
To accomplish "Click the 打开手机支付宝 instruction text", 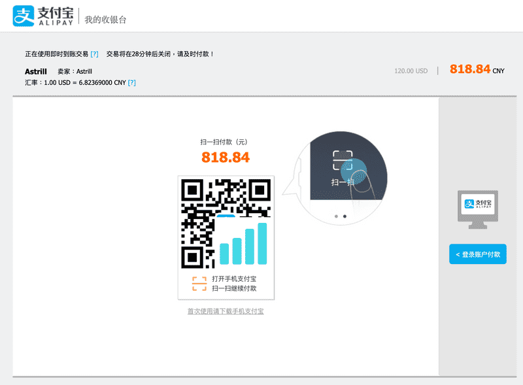I will 234,279.
